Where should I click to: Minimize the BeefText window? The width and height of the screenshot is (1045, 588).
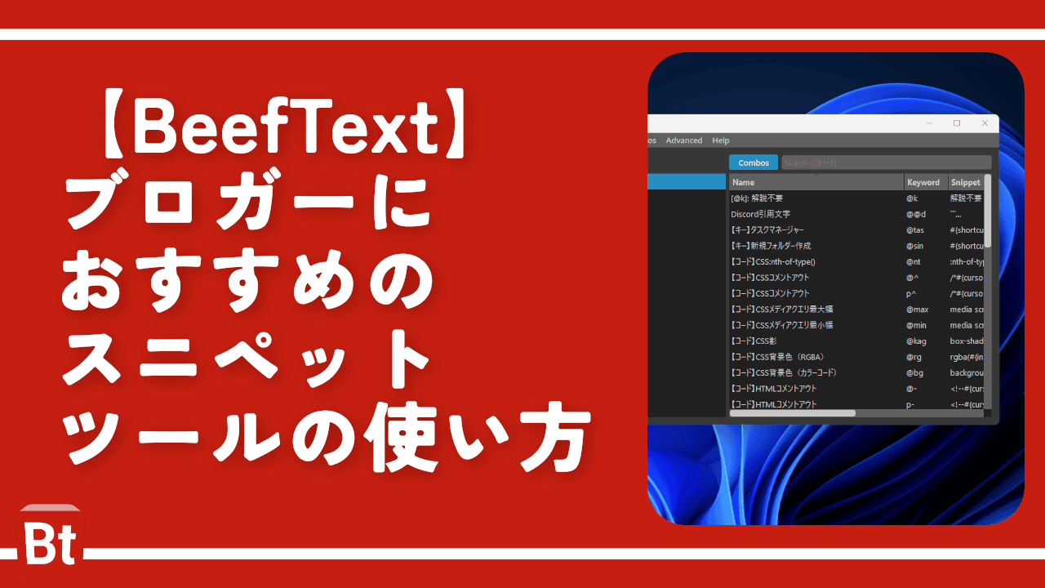(930, 123)
